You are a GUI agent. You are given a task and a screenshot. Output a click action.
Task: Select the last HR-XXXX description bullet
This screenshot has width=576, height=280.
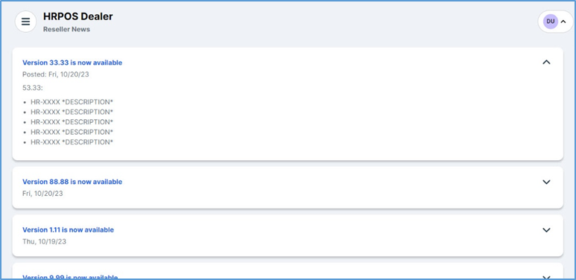[x=72, y=142]
